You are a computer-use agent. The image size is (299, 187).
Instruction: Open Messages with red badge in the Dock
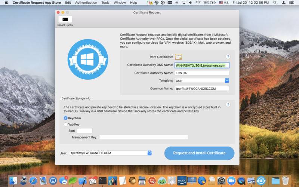pos(63,181)
